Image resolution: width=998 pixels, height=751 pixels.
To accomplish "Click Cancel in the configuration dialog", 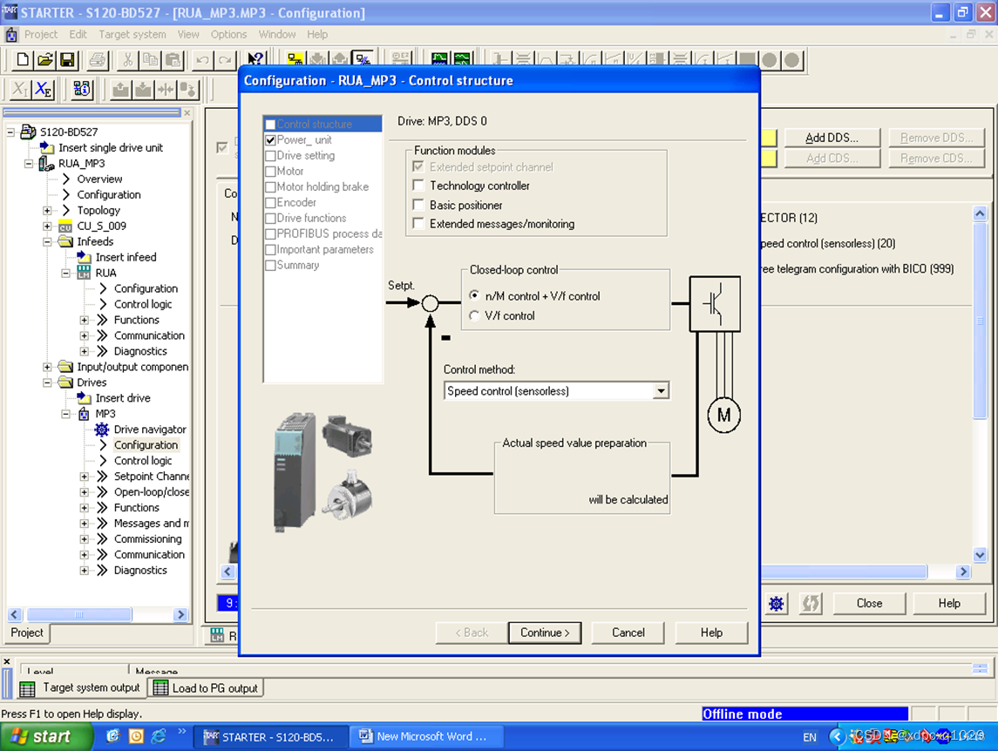I will (x=628, y=633).
